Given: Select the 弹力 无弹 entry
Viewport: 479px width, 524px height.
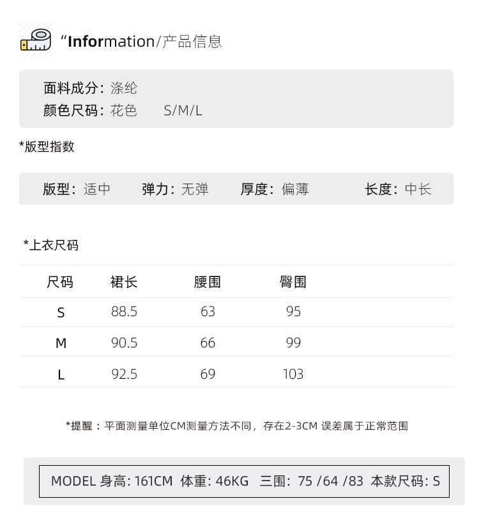Looking at the screenshot, I should [175, 189].
